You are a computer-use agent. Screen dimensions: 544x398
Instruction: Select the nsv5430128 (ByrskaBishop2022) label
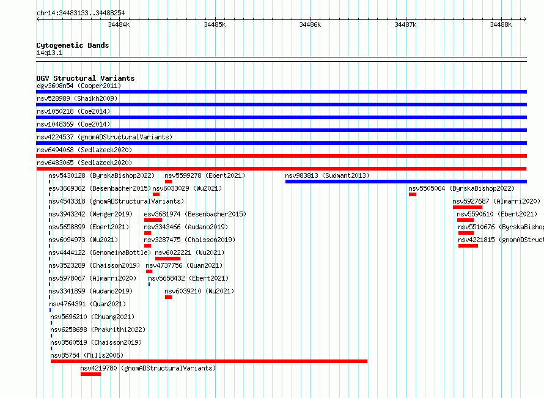tap(101, 175)
